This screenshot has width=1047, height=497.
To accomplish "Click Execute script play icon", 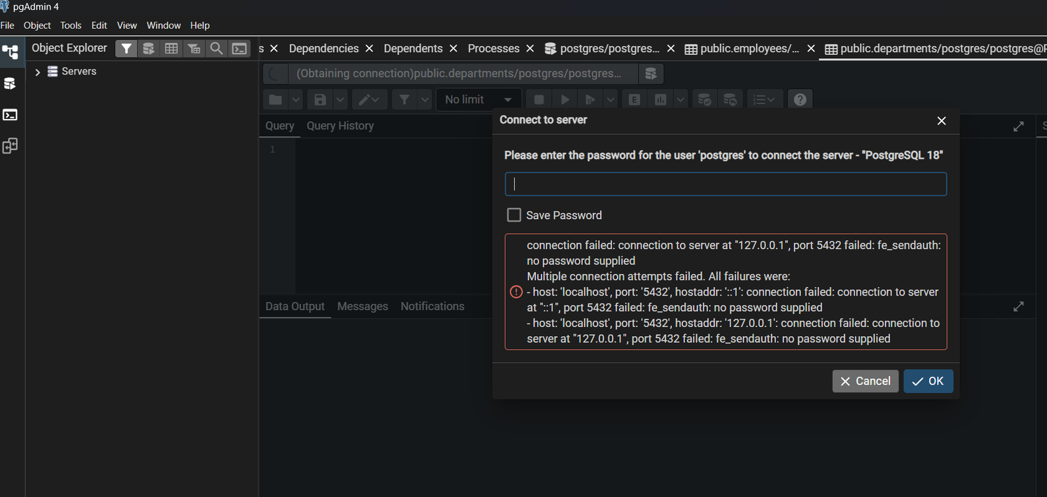I will pyautogui.click(x=590, y=99).
